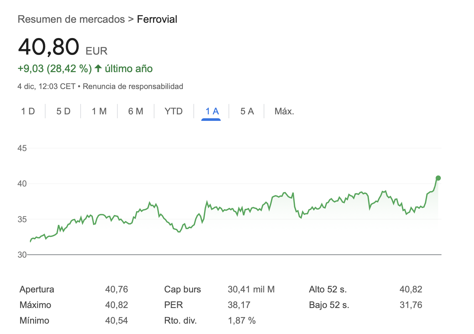The width and height of the screenshot is (474, 334).
Task: Switch to the YTD tab
Action: [x=174, y=111]
